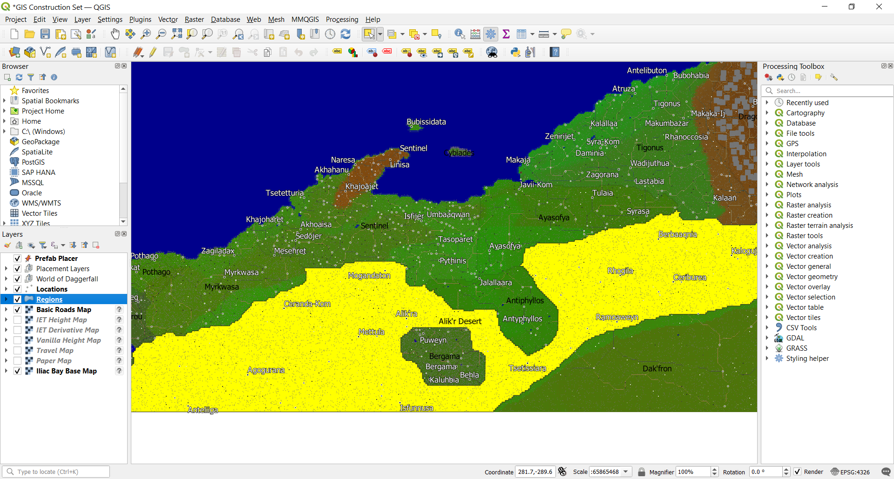The height and width of the screenshot is (479, 894).
Task: Click the Rotation spin box up arrow
Action: point(786,469)
